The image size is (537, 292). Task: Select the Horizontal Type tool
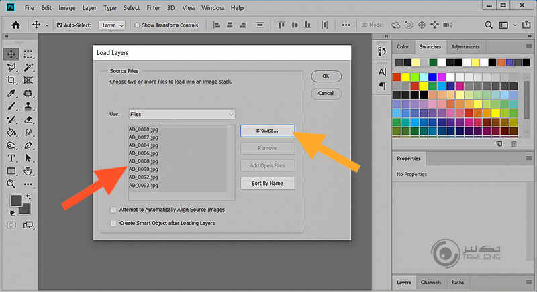(x=11, y=158)
